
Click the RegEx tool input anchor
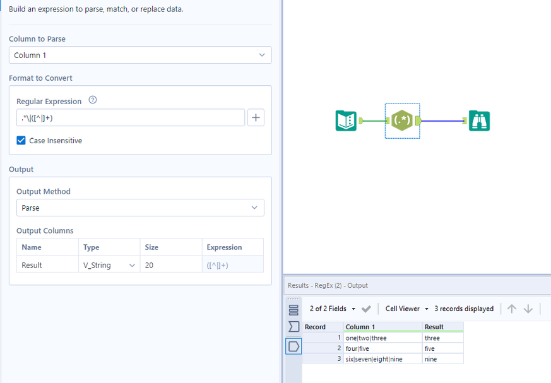[388, 121]
